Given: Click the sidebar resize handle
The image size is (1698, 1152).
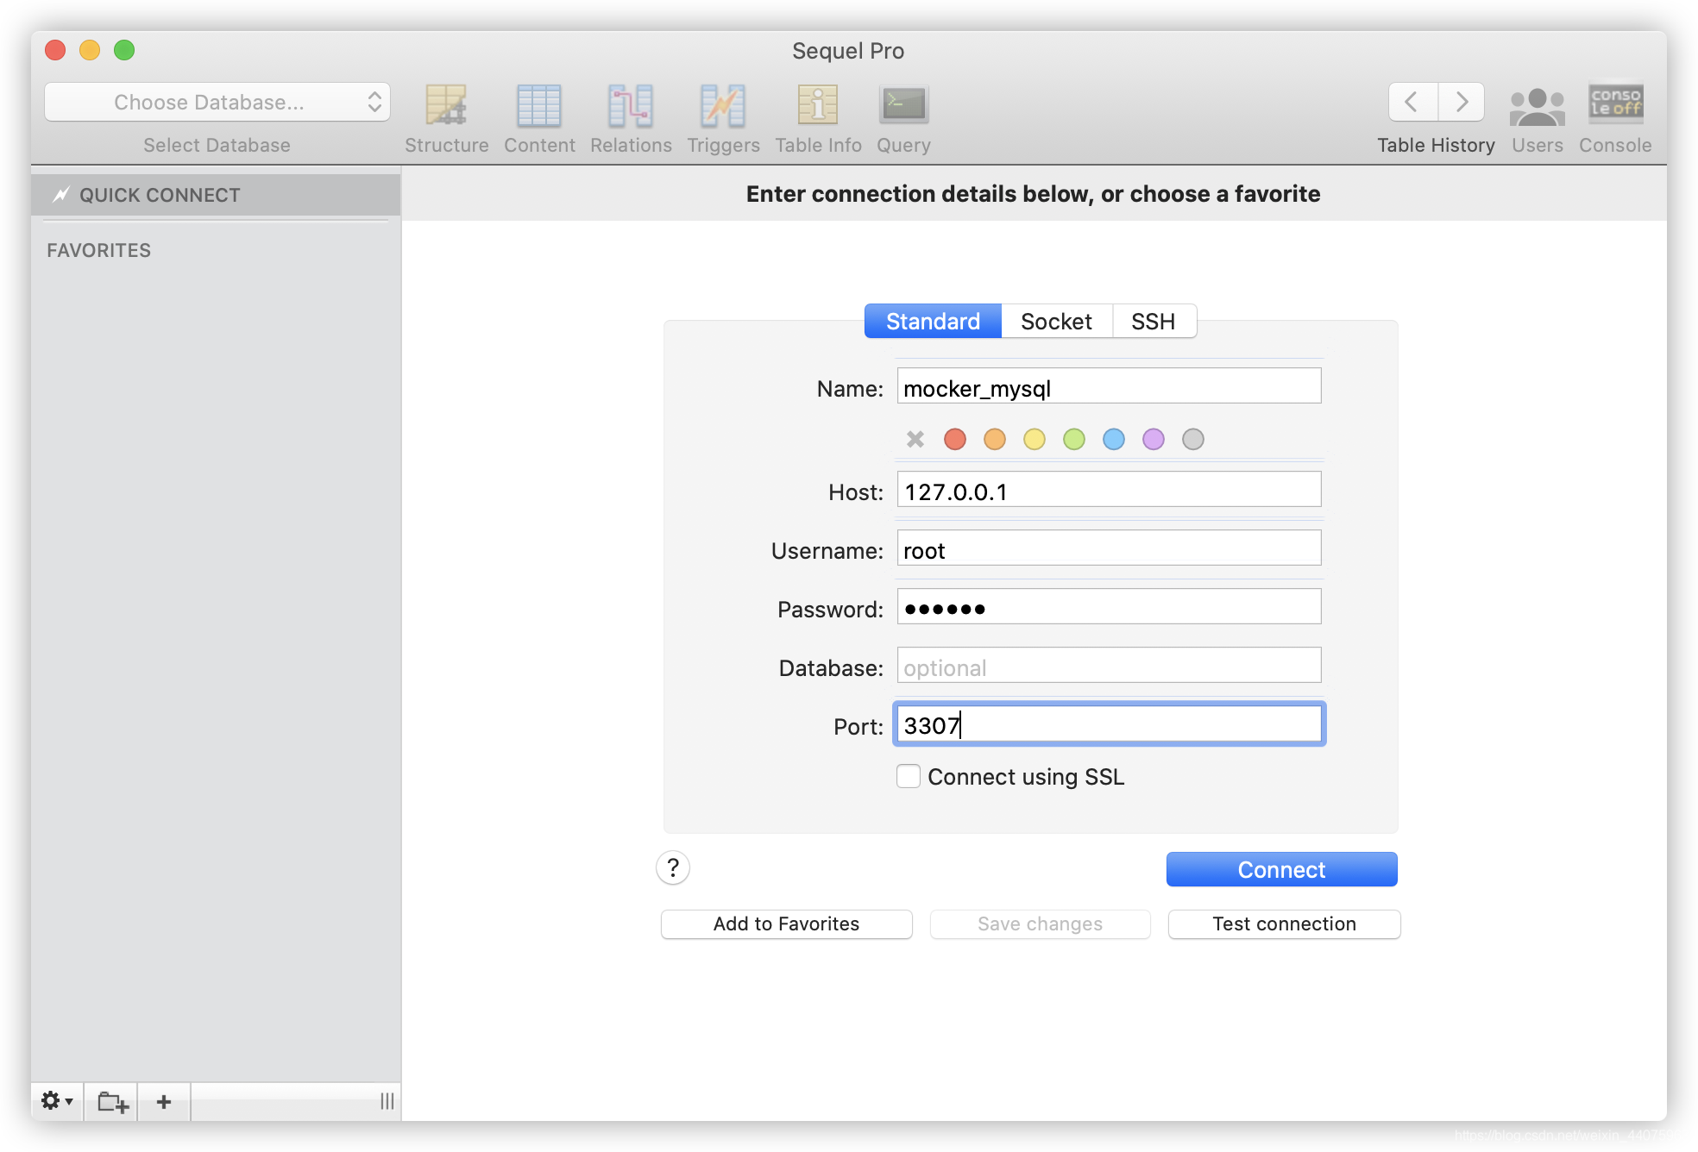Looking at the screenshot, I should [387, 1101].
